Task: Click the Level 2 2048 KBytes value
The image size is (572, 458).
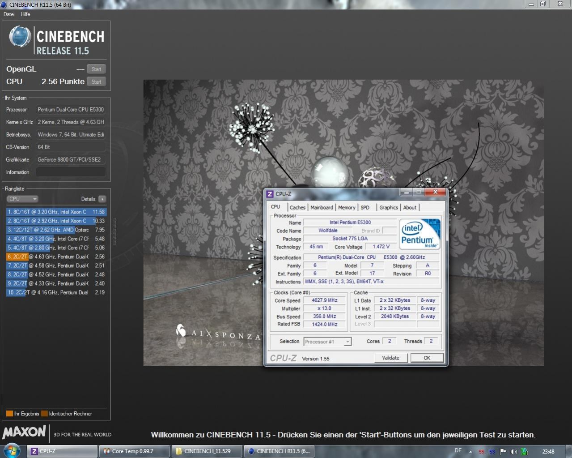Action: (x=395, y=317)
